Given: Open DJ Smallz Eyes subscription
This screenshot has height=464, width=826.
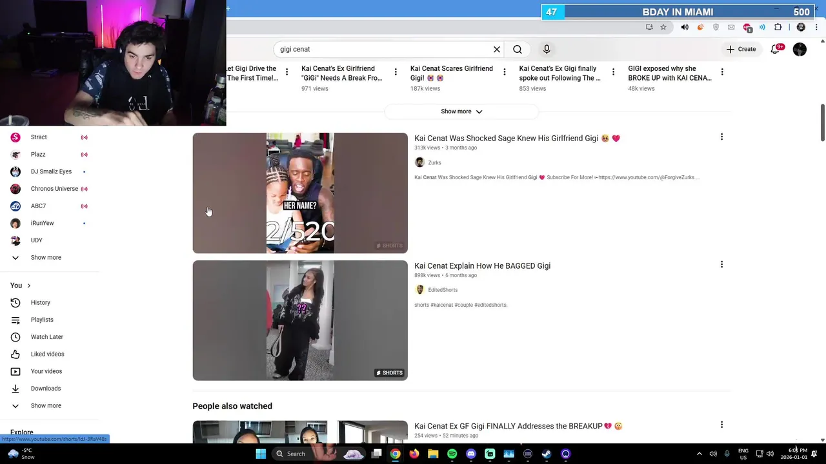Looking at the screenshot, I should [x=50, y=171].
